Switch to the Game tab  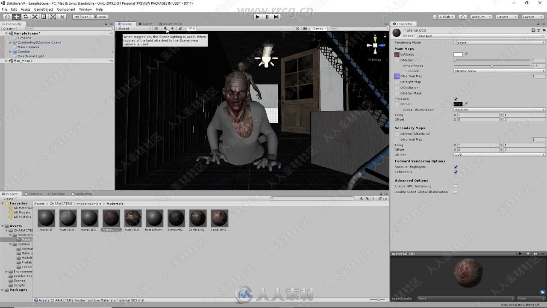coord(145,24)
